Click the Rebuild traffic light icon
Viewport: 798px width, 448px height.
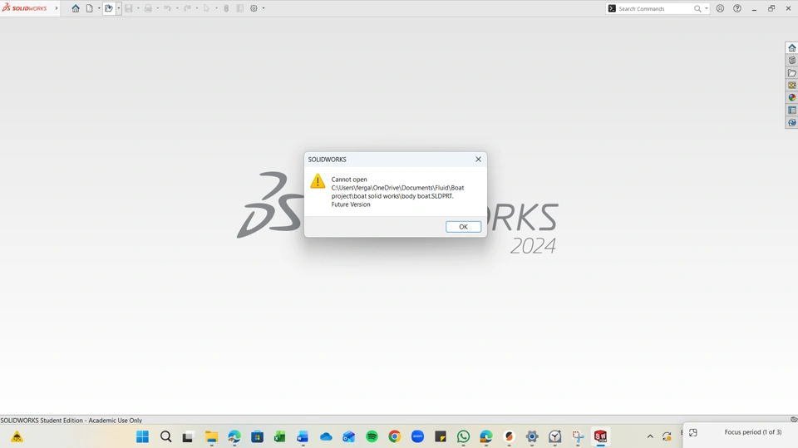226,8
